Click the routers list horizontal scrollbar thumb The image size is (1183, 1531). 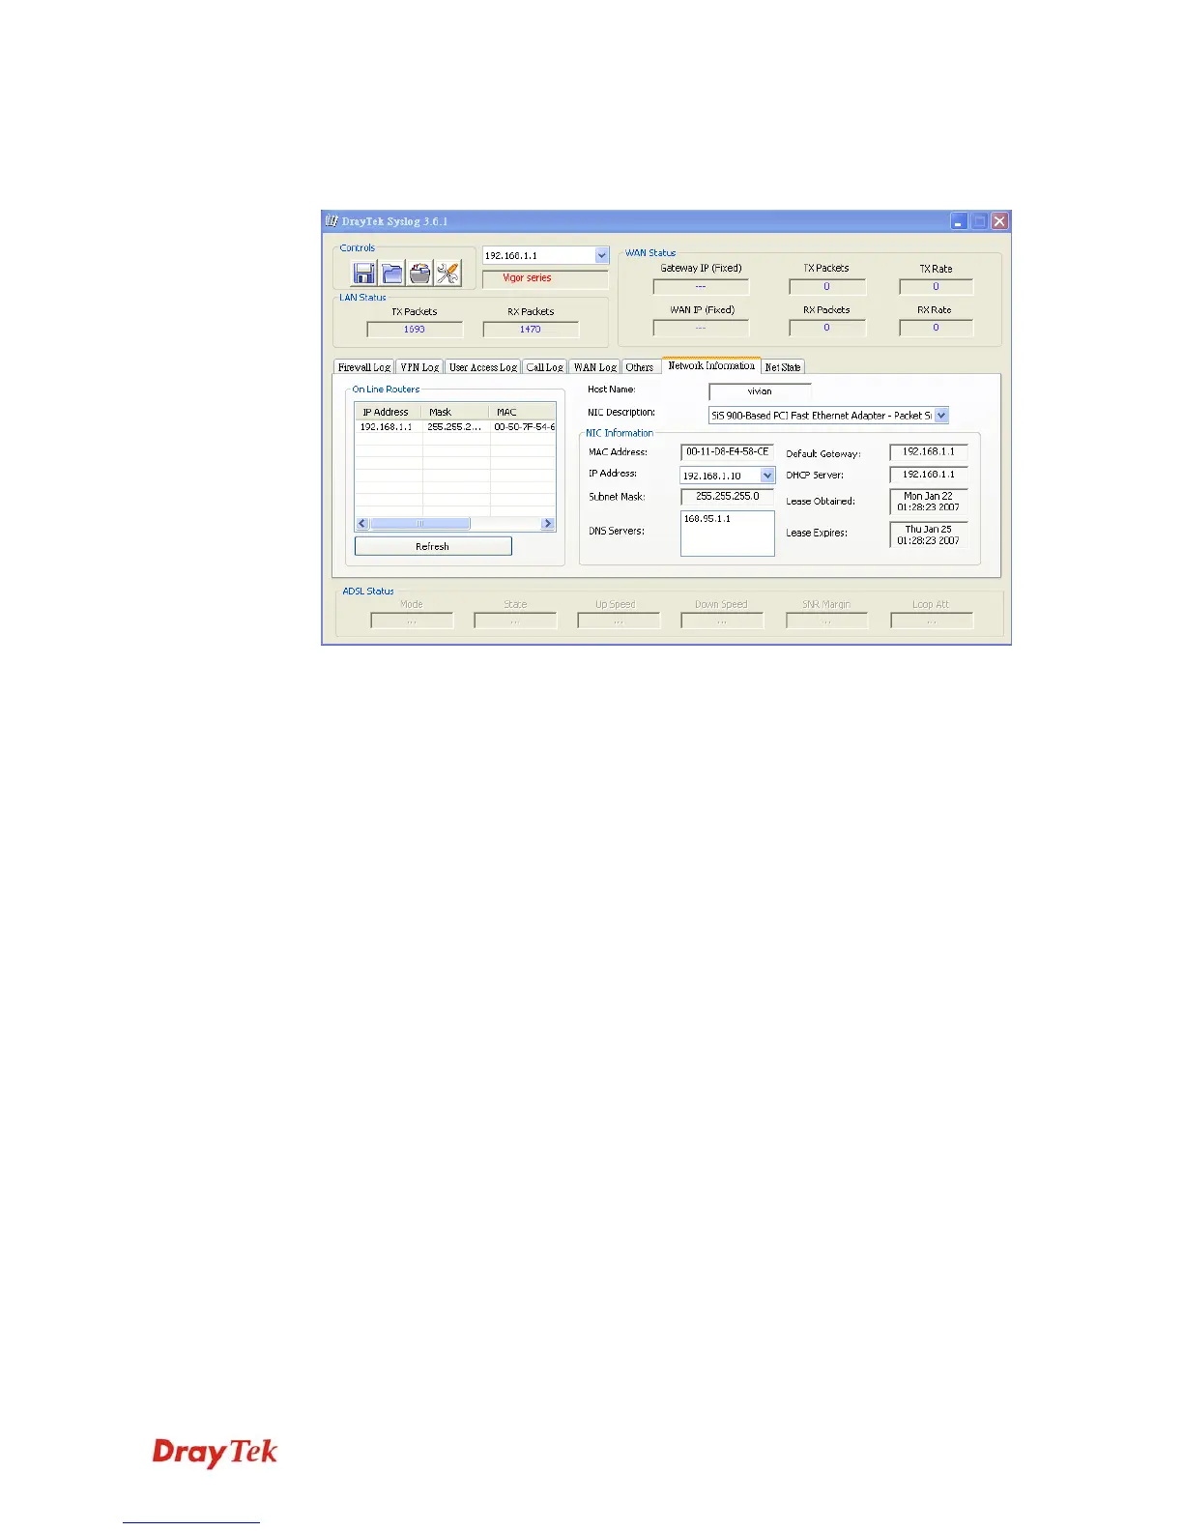pos(420,524)
